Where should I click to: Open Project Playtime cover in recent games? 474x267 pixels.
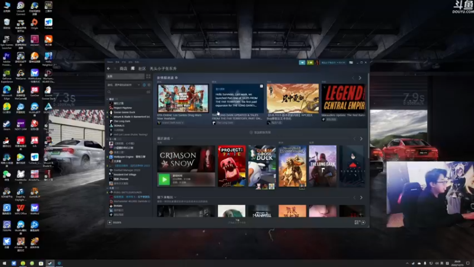point(232,166)
